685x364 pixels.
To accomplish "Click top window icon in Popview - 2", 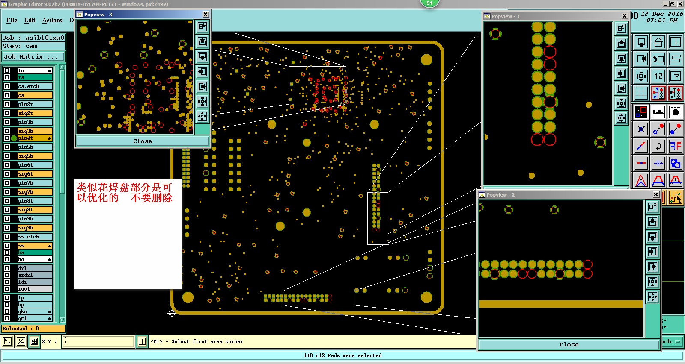I will (x=652, y=207).
